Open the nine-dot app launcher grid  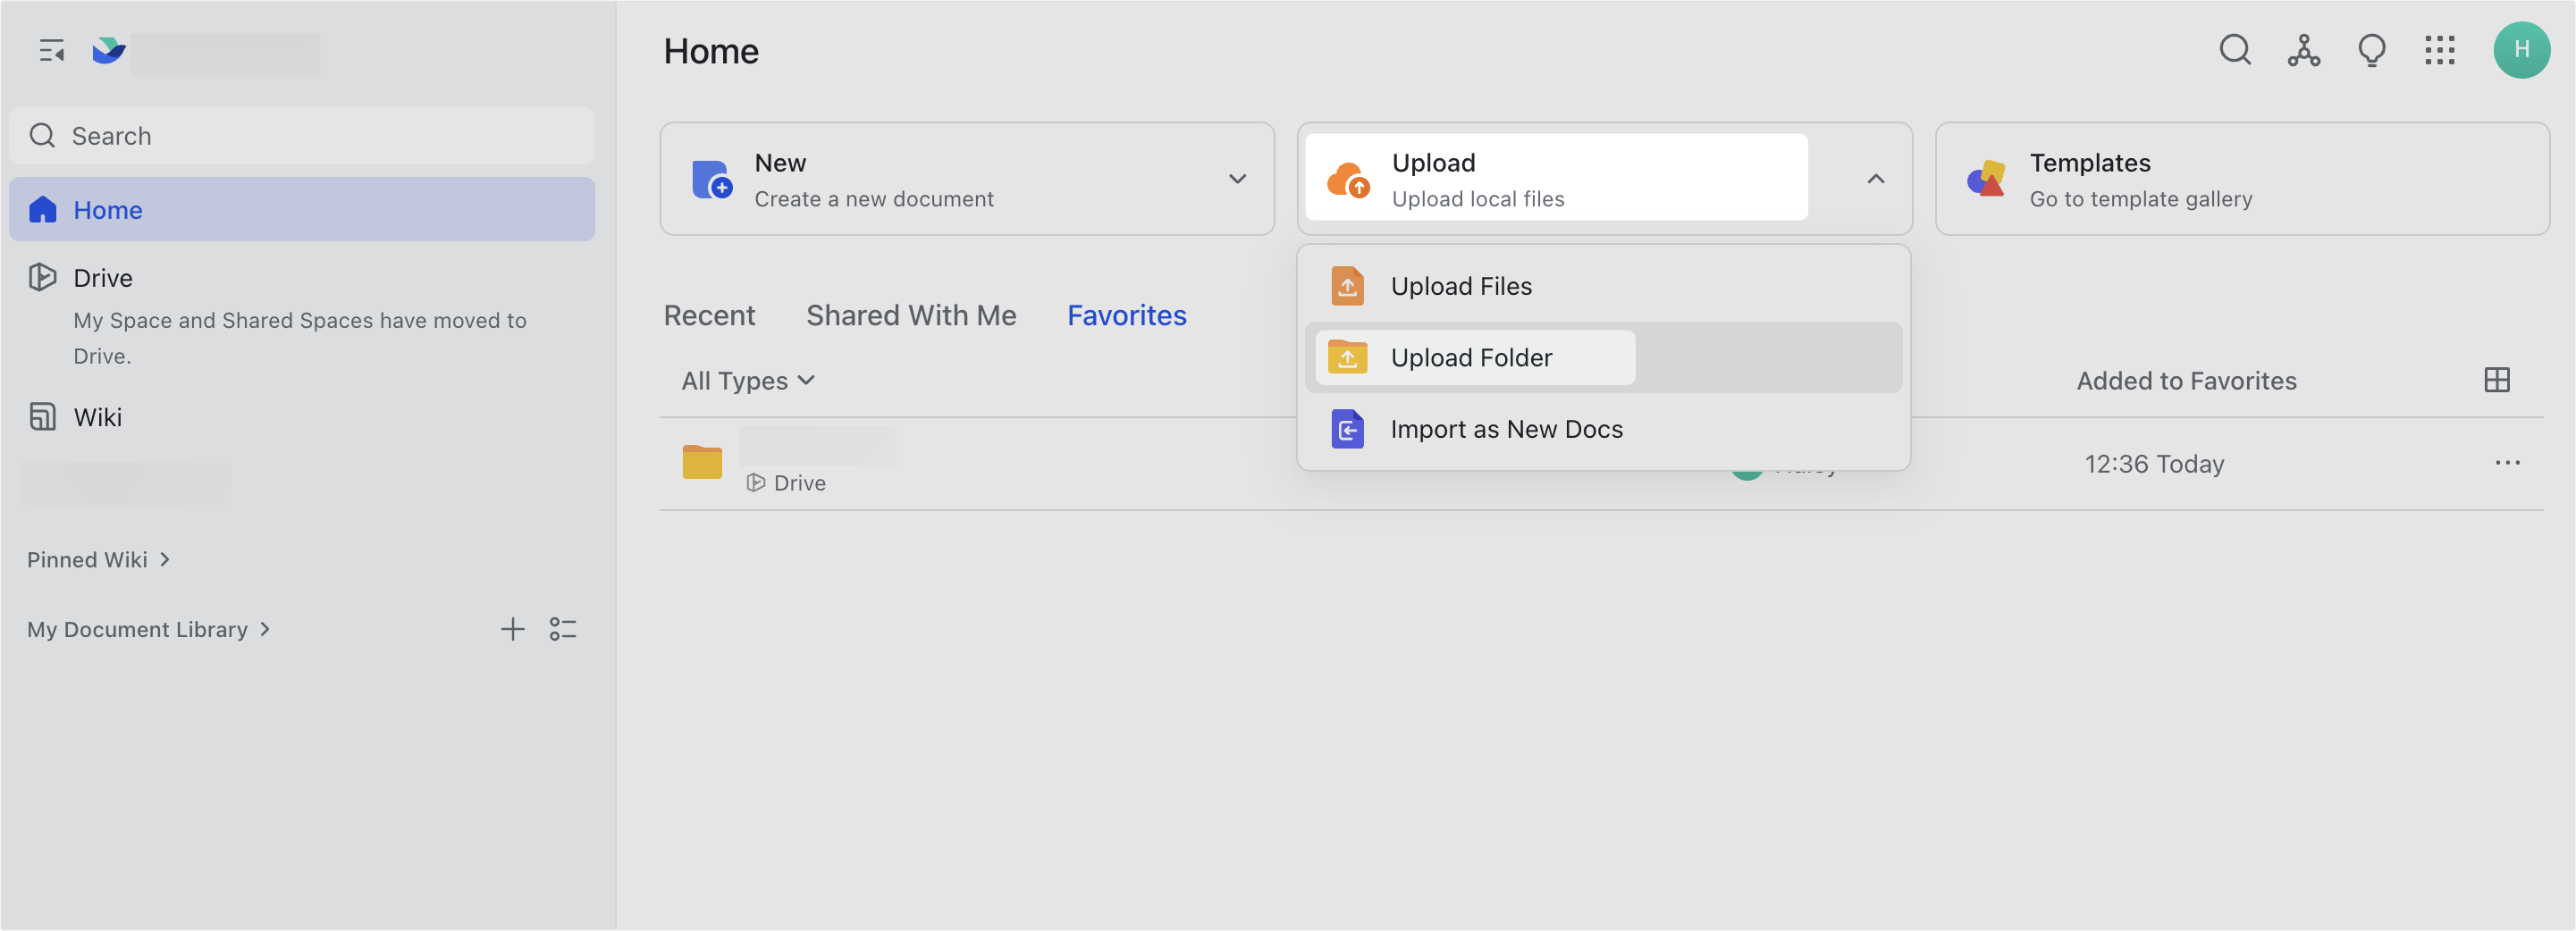coord(2439,50)
